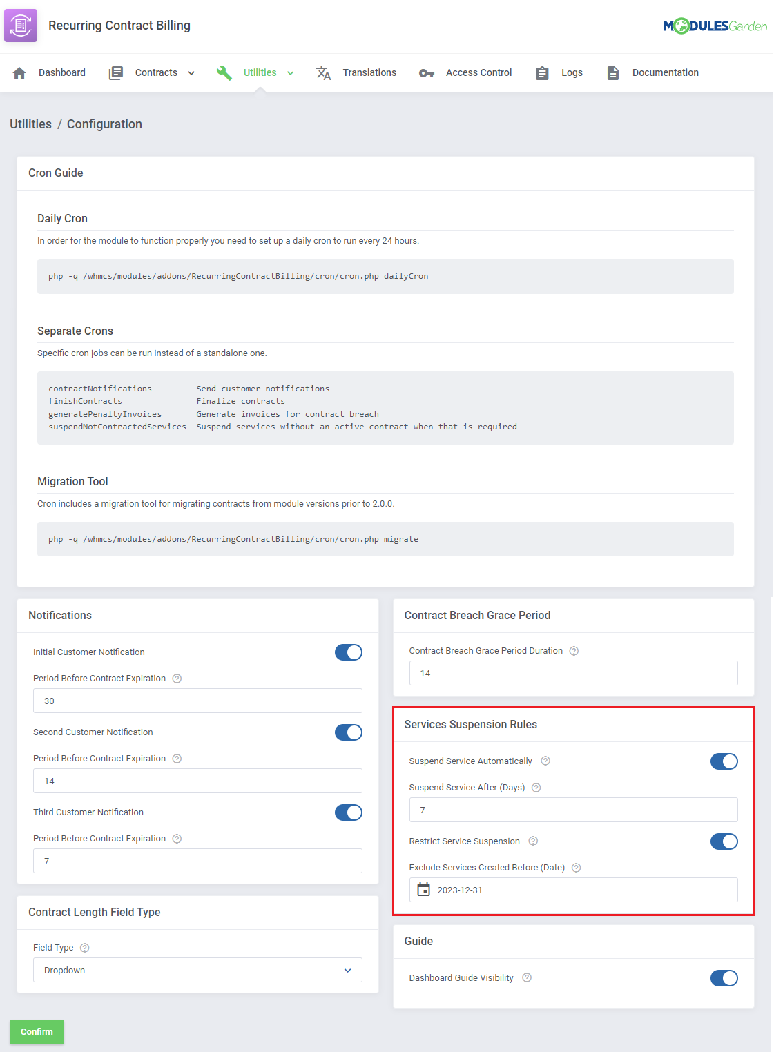The height and width of the screenshot is (1052, 774).
Task: Click help icon beside Restrict Service Suspension
Action: pyautogui.click(x=533, y=841)
